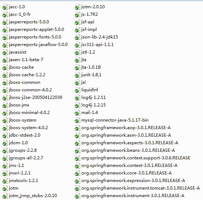The width and height of the screenshot is (203, 200).
Task: Click the jotm file name
Action: click(x=13, y=188)
